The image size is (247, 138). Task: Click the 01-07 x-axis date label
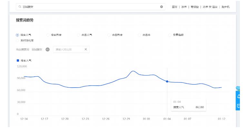pos(187,119)
